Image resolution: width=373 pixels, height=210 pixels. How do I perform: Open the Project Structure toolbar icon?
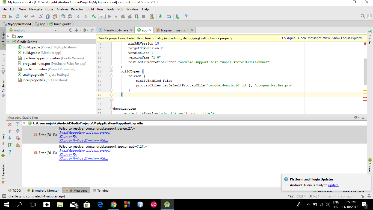[x=169, y=17]
